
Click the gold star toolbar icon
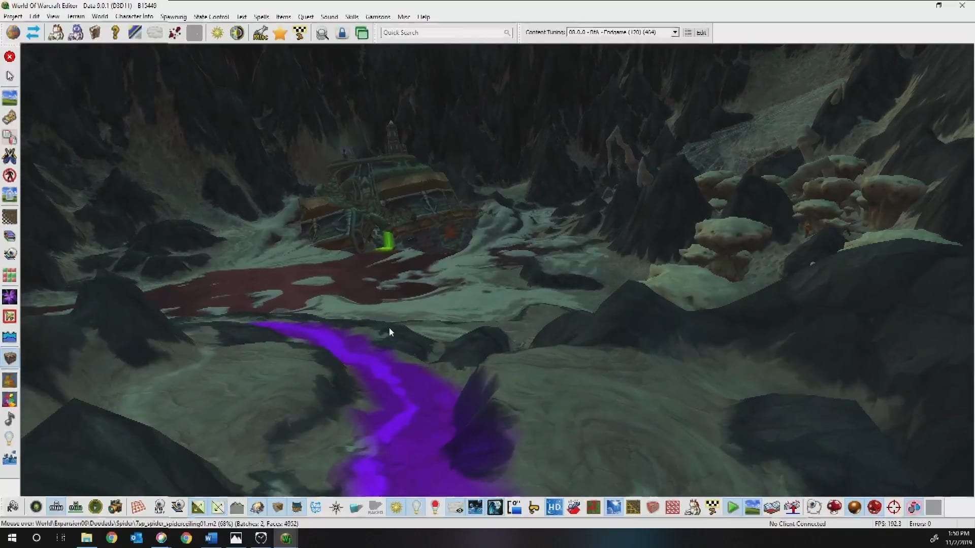click(x=280, y=33)
